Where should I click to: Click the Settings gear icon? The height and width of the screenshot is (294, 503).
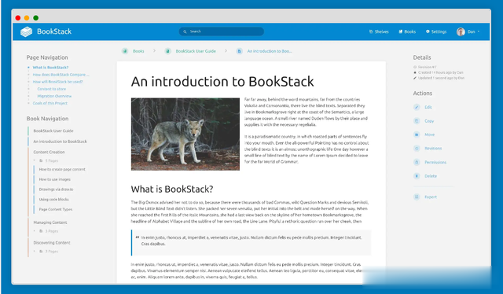point(428,31)
